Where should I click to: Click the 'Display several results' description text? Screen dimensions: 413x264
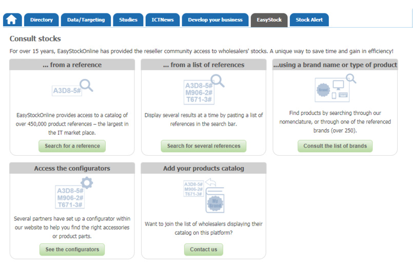[x=204, y=119]
